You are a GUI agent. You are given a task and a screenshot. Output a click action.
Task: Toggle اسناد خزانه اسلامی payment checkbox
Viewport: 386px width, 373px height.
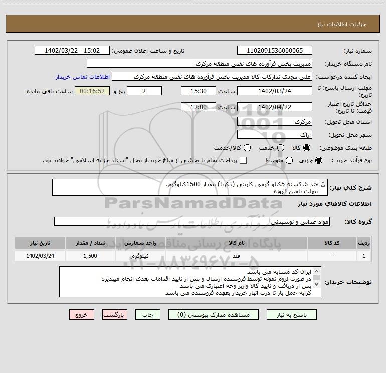(243, 160)
